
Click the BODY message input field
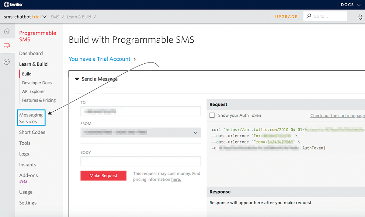[x=141, y=161]
